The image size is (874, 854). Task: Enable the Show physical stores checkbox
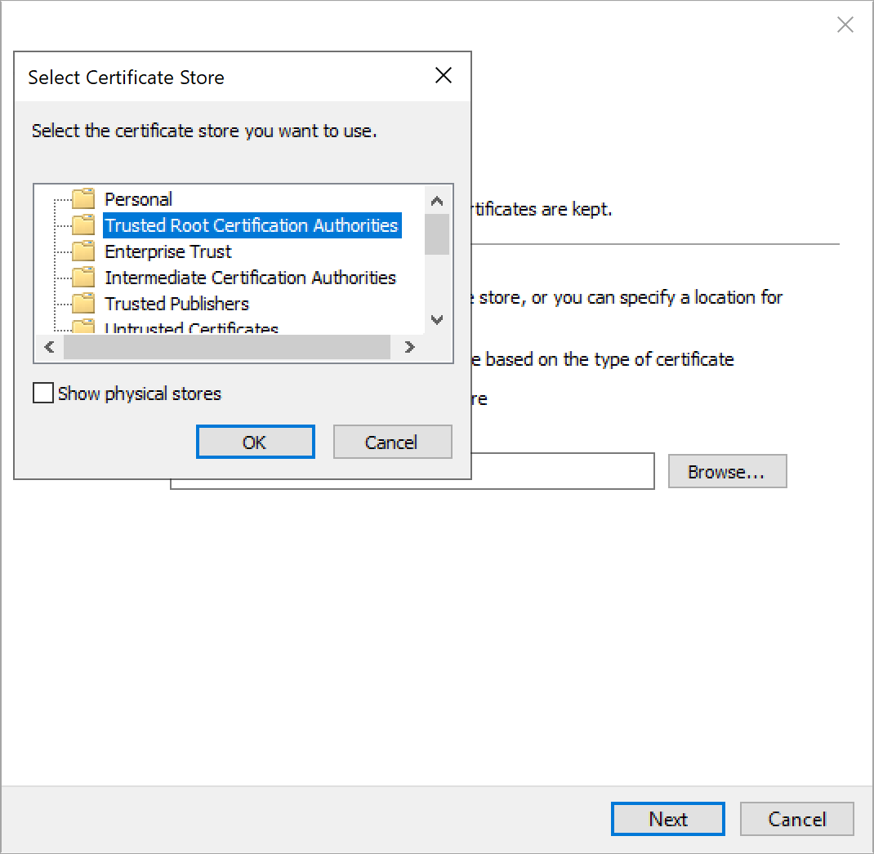pyautogui.click(x=42, y=393)
